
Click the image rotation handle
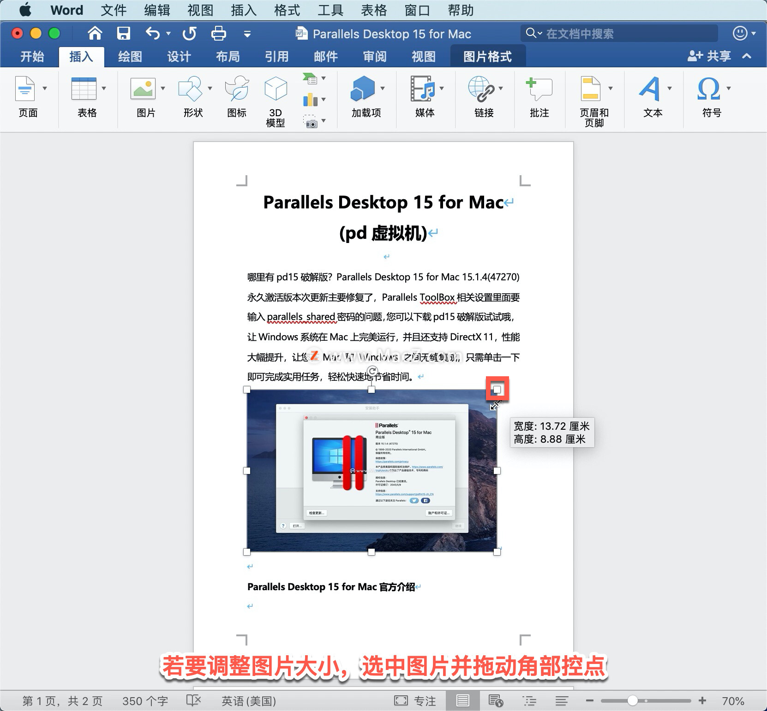(x=372, y=371)
